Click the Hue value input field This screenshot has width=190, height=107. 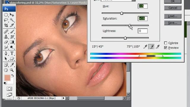point(142,6)
